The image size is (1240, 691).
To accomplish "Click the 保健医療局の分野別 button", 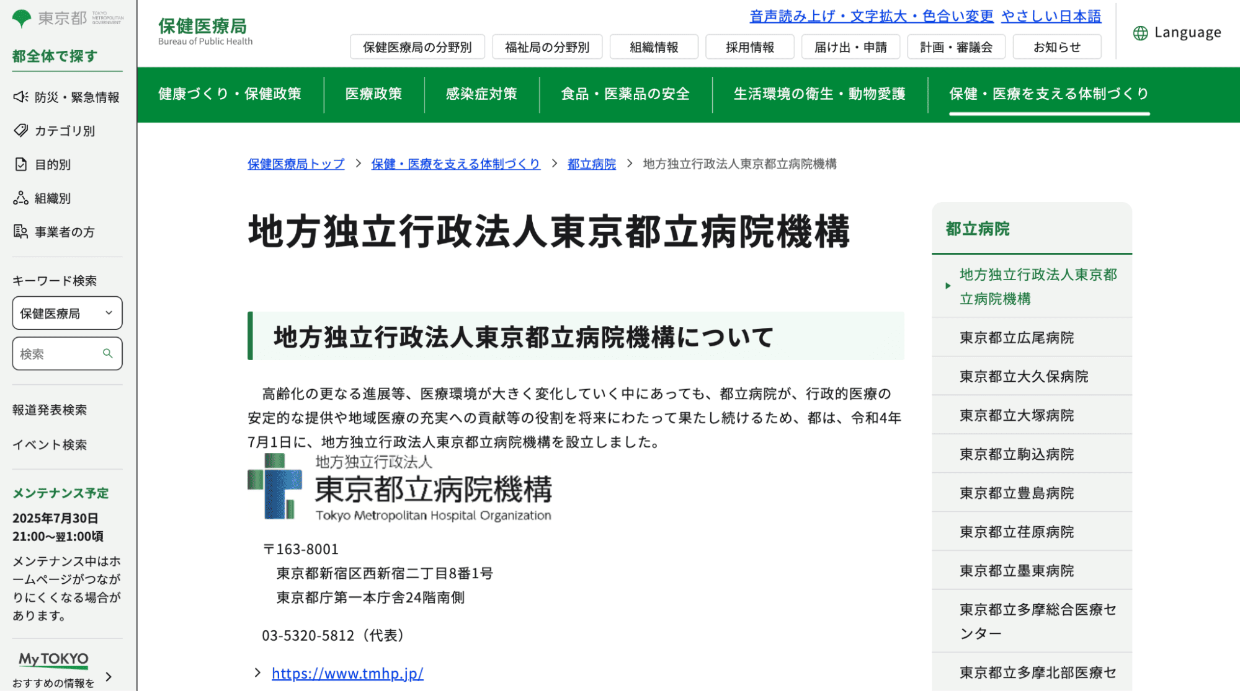I will coord(417,47).
